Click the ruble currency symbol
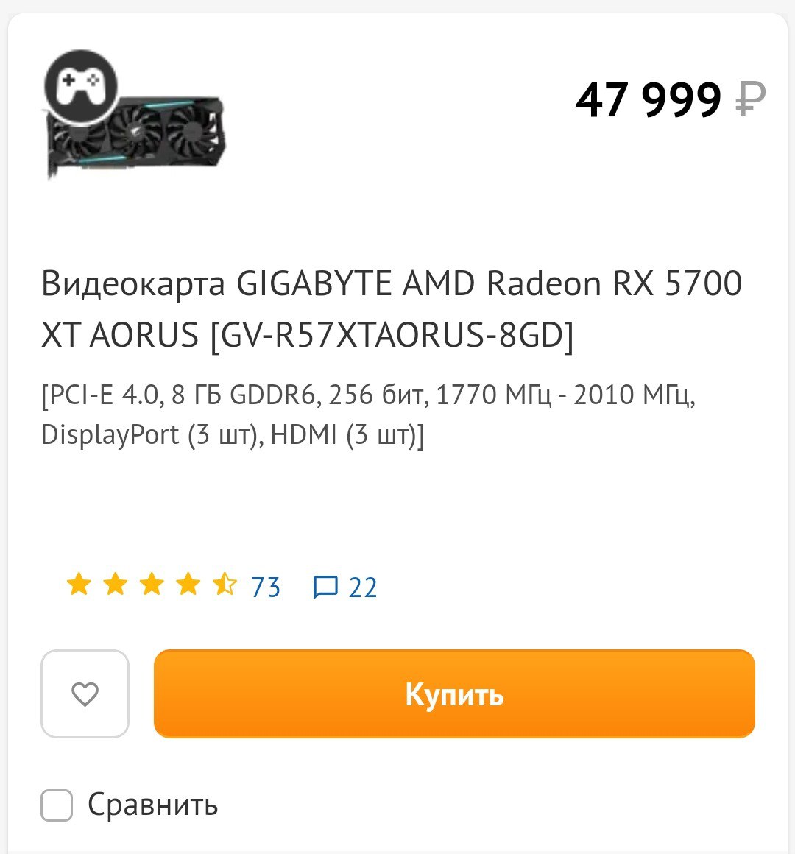The height and width of the screenshot is (854, 795). point(750,99)
